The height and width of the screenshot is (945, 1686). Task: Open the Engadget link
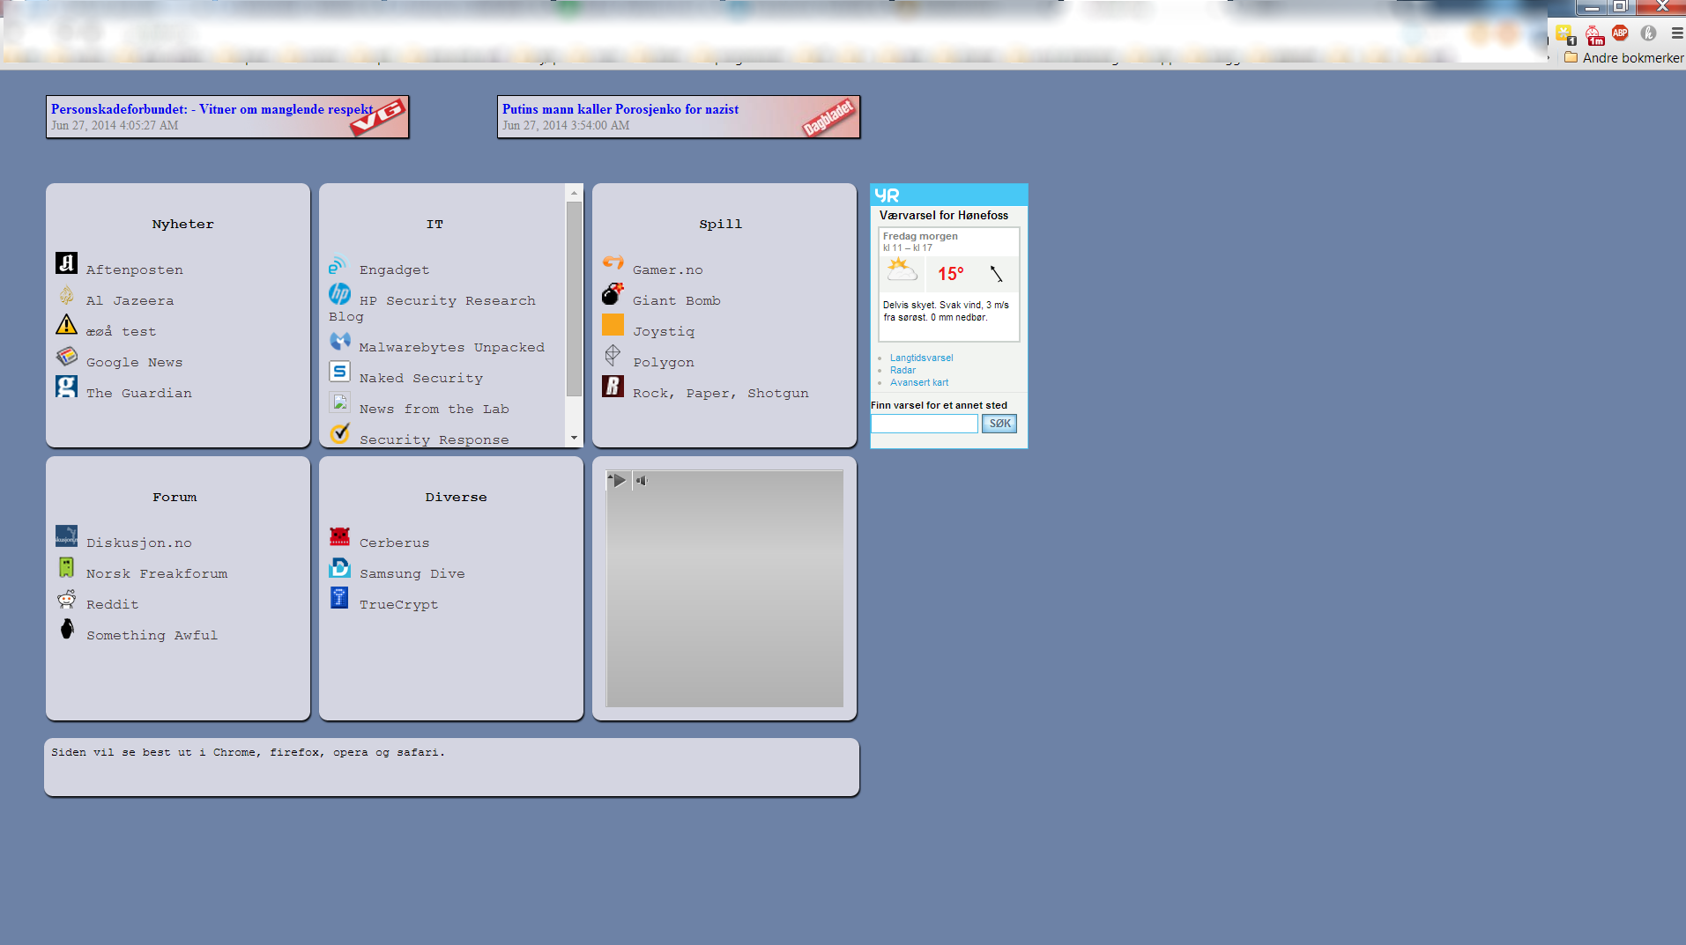395,270
